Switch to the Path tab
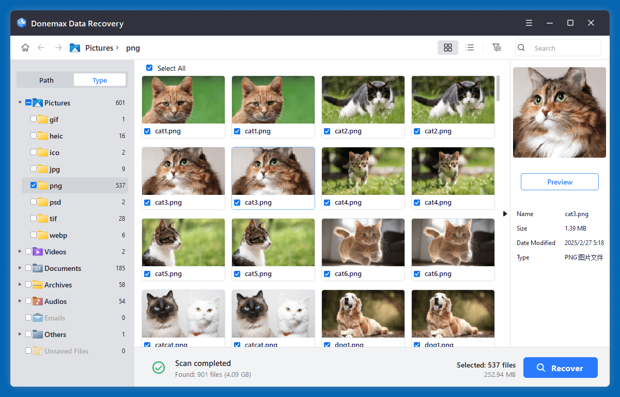 [x=47, y=80]
